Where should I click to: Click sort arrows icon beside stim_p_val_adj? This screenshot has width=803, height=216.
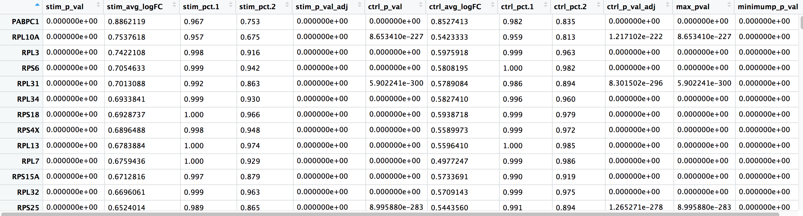click(359, 4)
